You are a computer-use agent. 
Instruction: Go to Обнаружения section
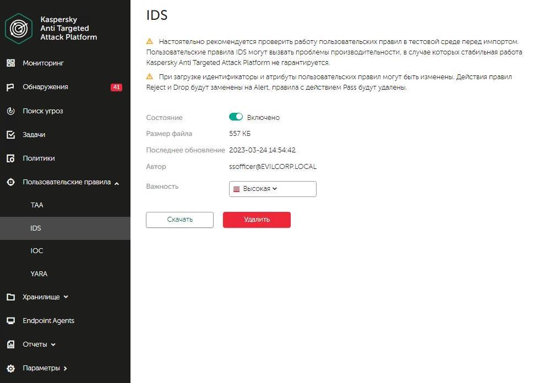click(x=45, y=87)
